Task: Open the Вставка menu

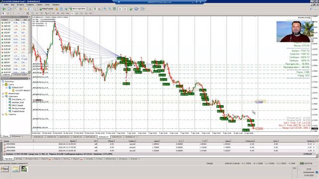Action: [20, 4]
